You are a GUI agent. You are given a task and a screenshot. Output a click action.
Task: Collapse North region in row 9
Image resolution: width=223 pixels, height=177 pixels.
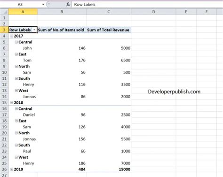(x=16, y=66)
